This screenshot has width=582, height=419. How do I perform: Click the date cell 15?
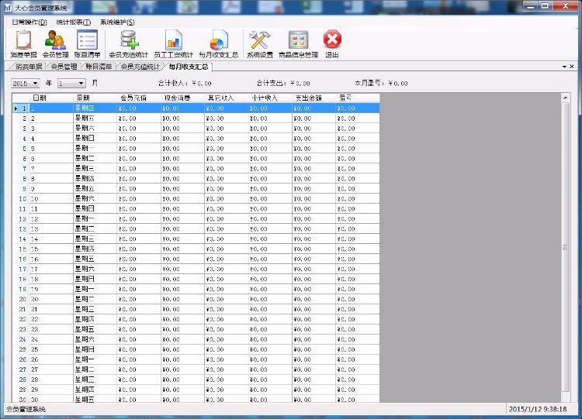click(51, 249)
